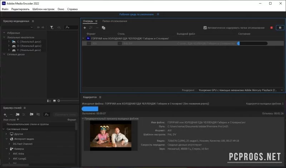
Task: Collapse the Интернет-видео style group
Action: 6,139
